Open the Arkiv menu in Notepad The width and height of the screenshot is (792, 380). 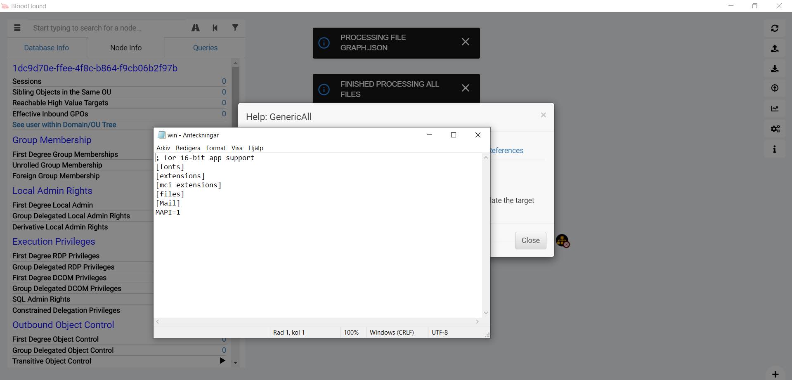163,148
